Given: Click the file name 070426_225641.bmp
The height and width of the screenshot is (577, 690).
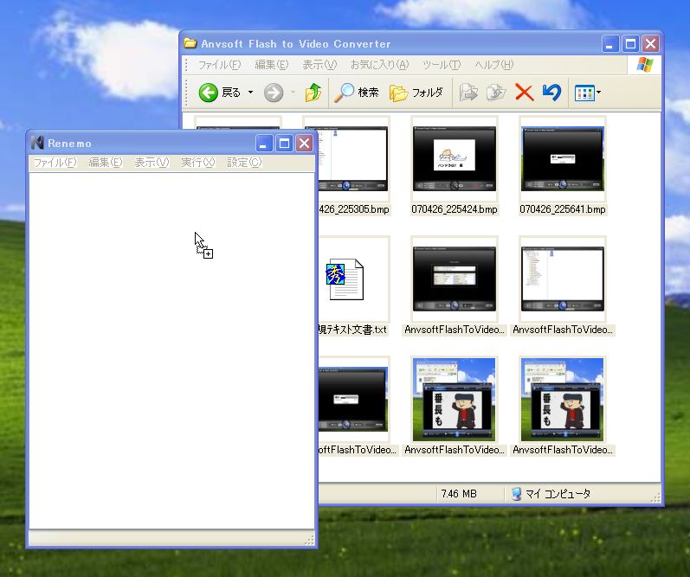Looking at the screenshot, I should tap(563, 209).
